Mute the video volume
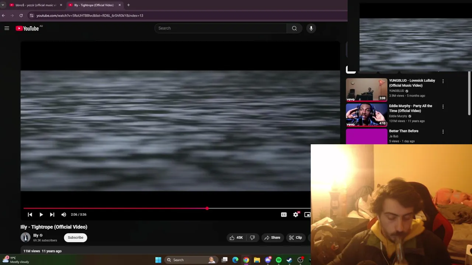Screen dimensions: 472x265 pos(64,215)
